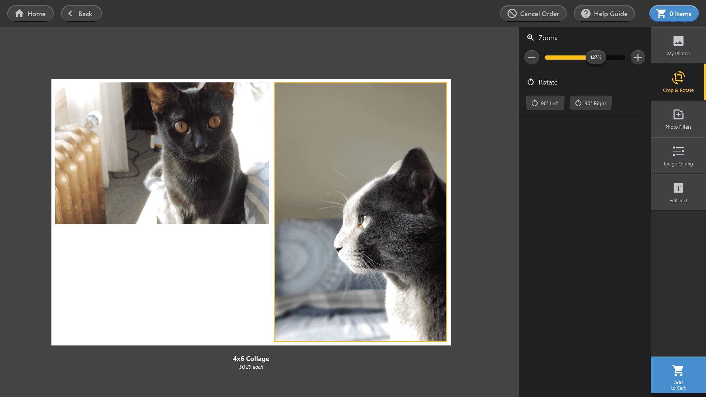Go Back to the previous step

[81, 14]
